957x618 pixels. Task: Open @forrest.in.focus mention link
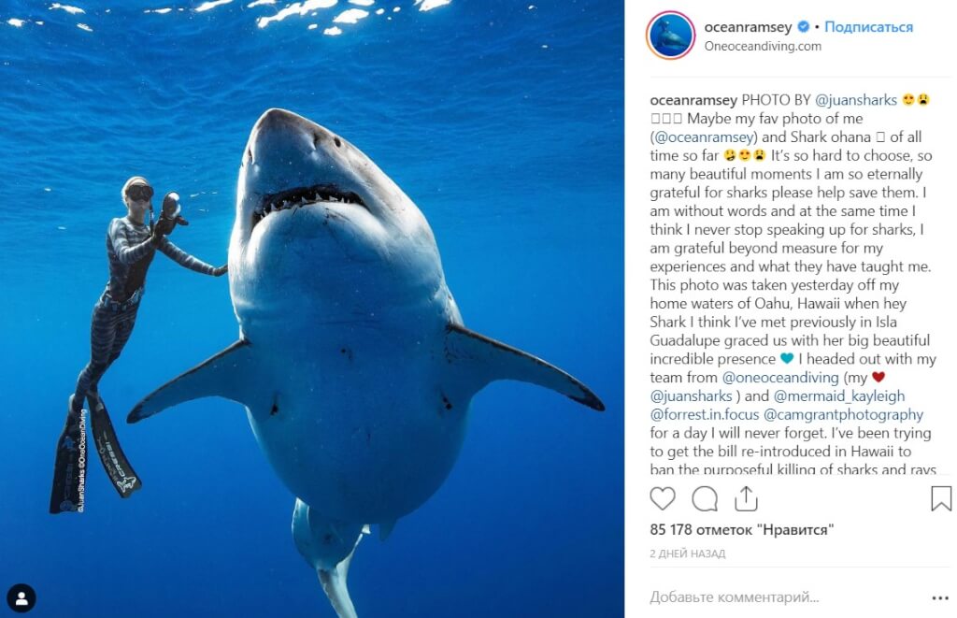point(703,414)
